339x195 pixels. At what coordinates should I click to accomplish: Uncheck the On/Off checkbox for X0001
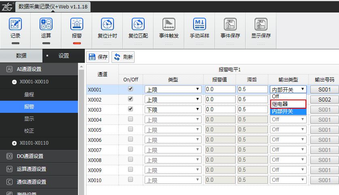(131, 89)
